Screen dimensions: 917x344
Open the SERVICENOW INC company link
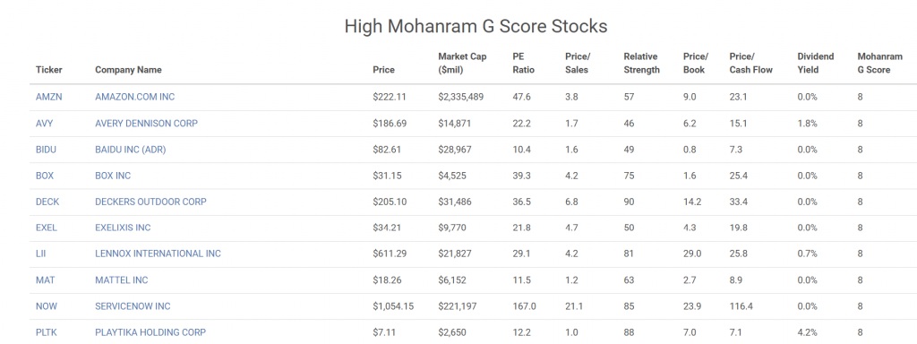(133, 306)
